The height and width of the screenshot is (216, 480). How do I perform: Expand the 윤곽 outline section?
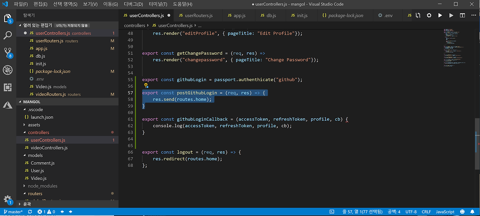[27, 204]
